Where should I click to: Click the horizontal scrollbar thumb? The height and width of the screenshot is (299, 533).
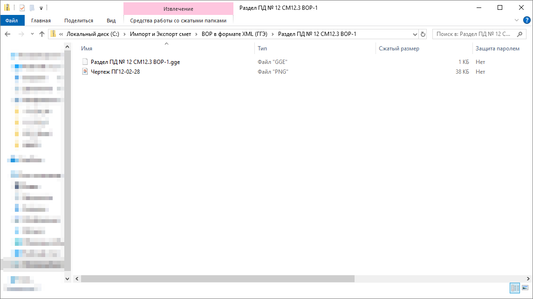click(218, 278)
